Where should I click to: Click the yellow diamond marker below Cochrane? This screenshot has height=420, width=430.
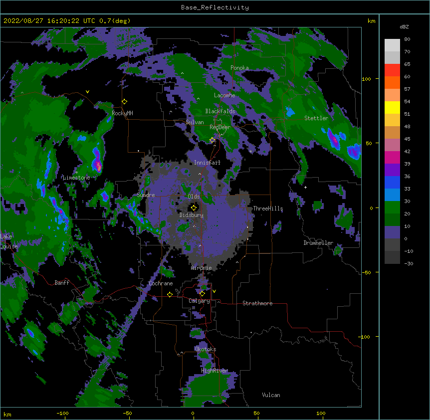click(170, 294)
